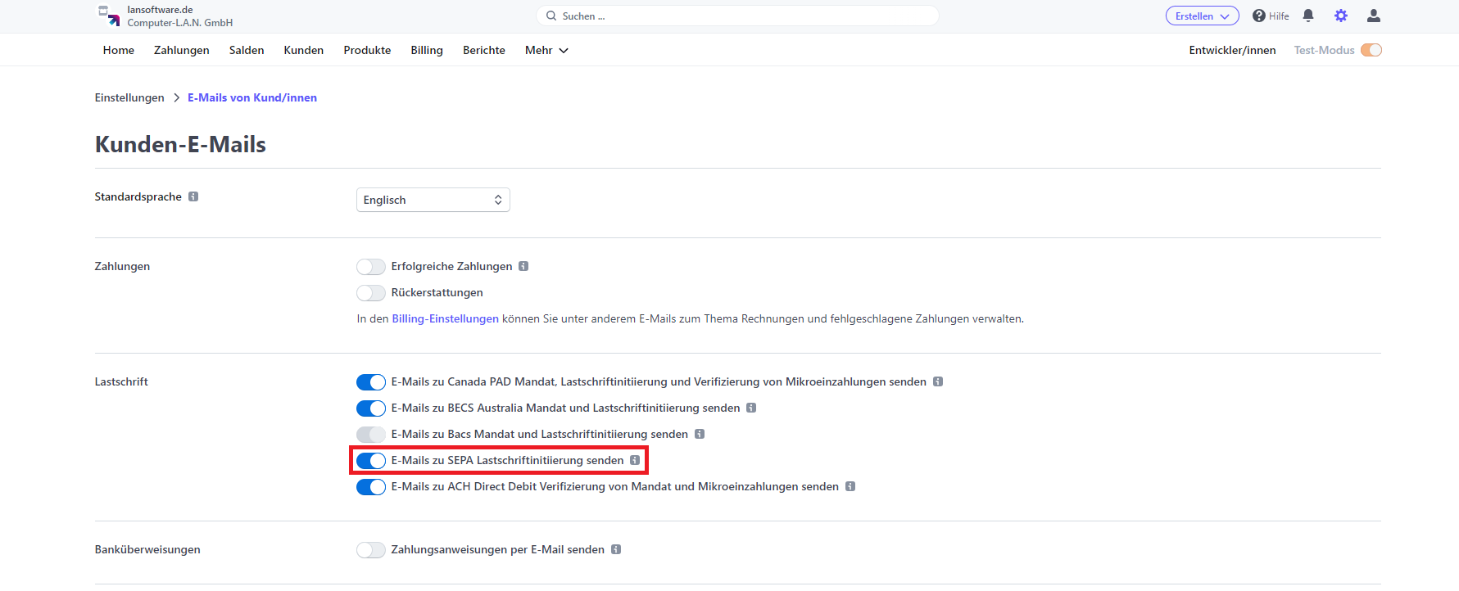The height and width of the screenshot is (591, 1459).
Task: Disable BECS Australia Mandat emails toggle
Action: click(x=371, y=408)
